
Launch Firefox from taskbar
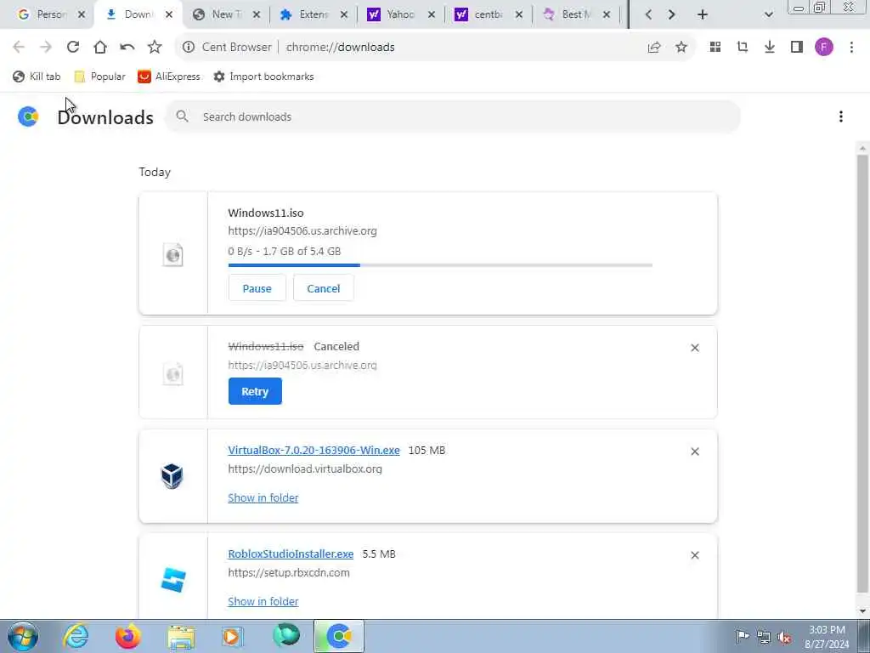click(x=127, y=636)
